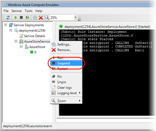The image size is (156, 131).
Task: Choose Clear logs from the context menu
Action: point(66,88)
